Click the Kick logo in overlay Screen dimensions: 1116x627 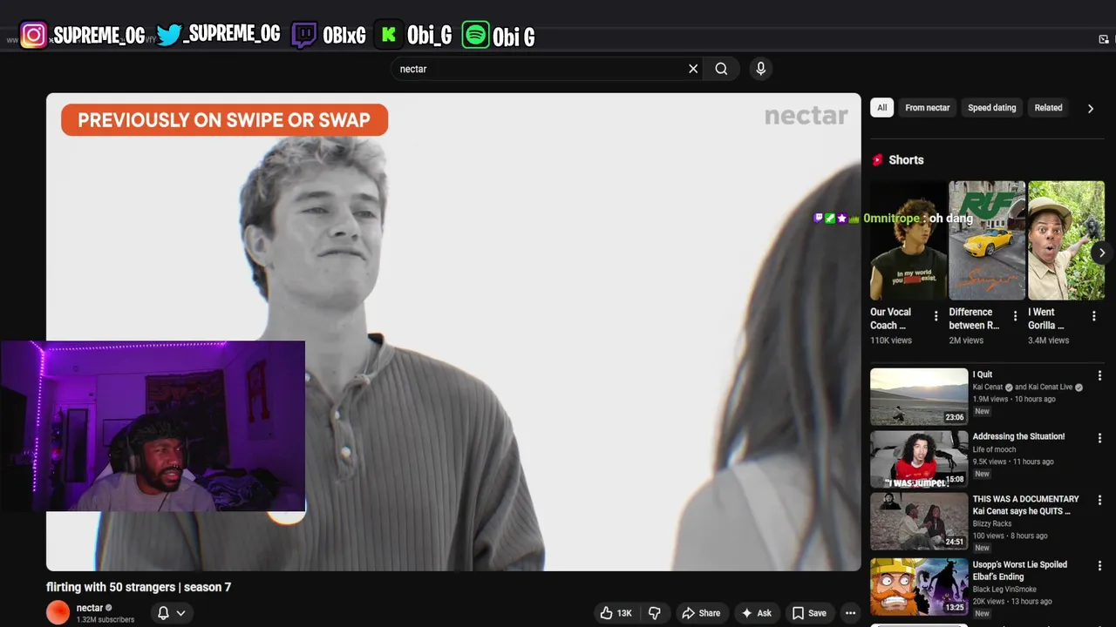(389, 36)
